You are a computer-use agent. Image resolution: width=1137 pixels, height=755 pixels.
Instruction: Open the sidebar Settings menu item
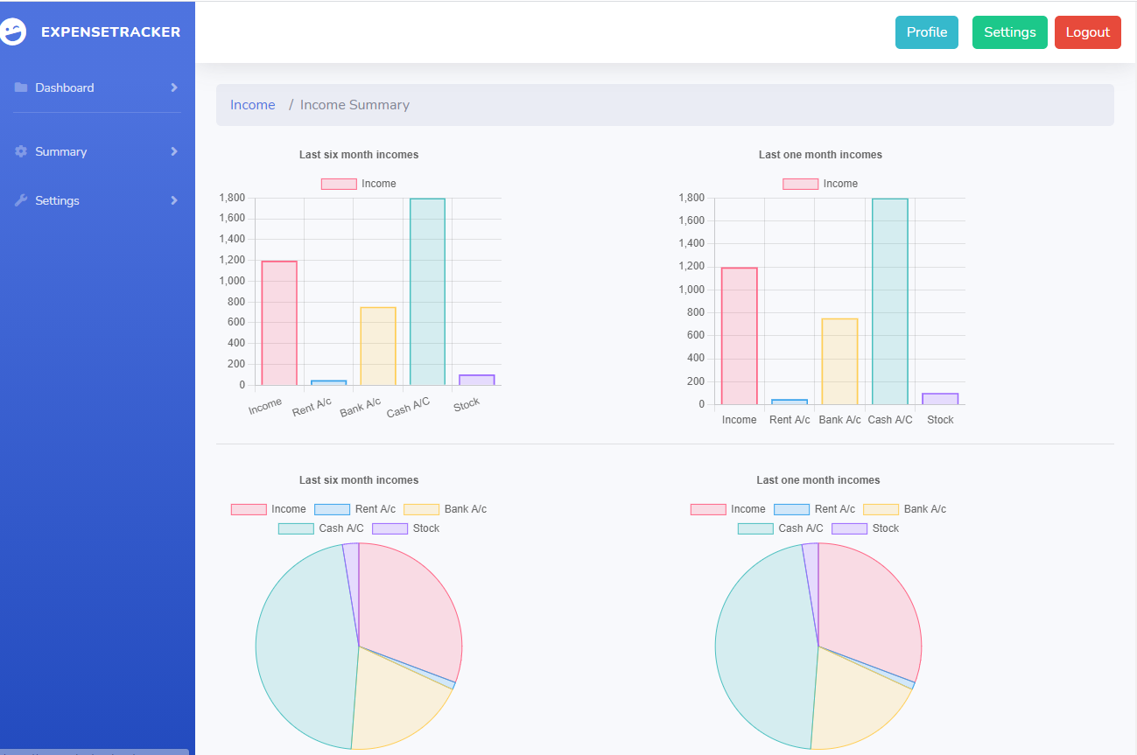[x=97, y=200]
